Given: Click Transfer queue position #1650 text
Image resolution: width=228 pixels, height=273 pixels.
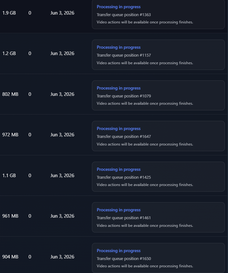Looking at the screenshot, I should point(124,259).
